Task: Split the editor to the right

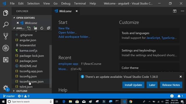Action: pos(175,11)
